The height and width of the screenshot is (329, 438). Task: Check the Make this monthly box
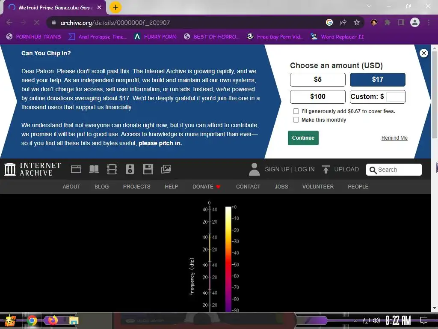296,120
